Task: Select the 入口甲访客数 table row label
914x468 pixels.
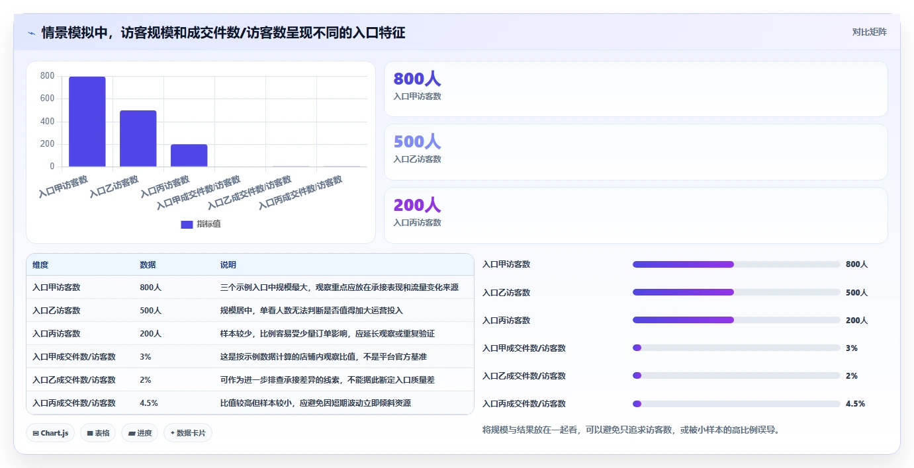Action: point(56,288)
